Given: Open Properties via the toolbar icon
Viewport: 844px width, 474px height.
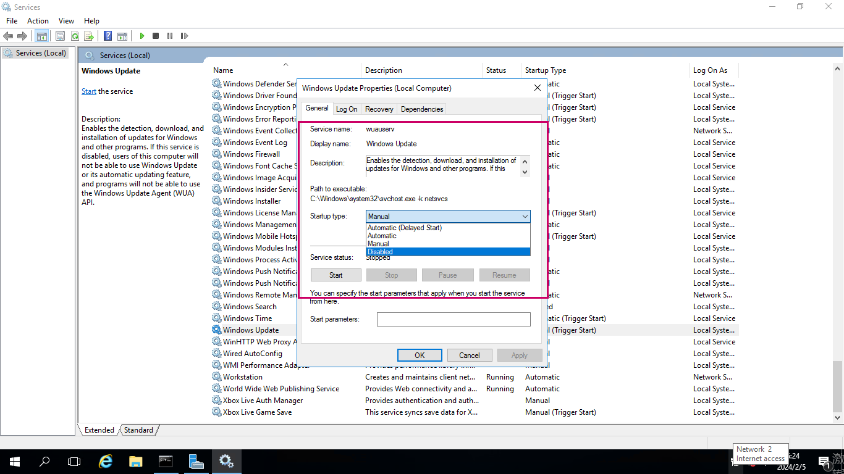Looking at the screenshot, I should click(x=60, y=36).
